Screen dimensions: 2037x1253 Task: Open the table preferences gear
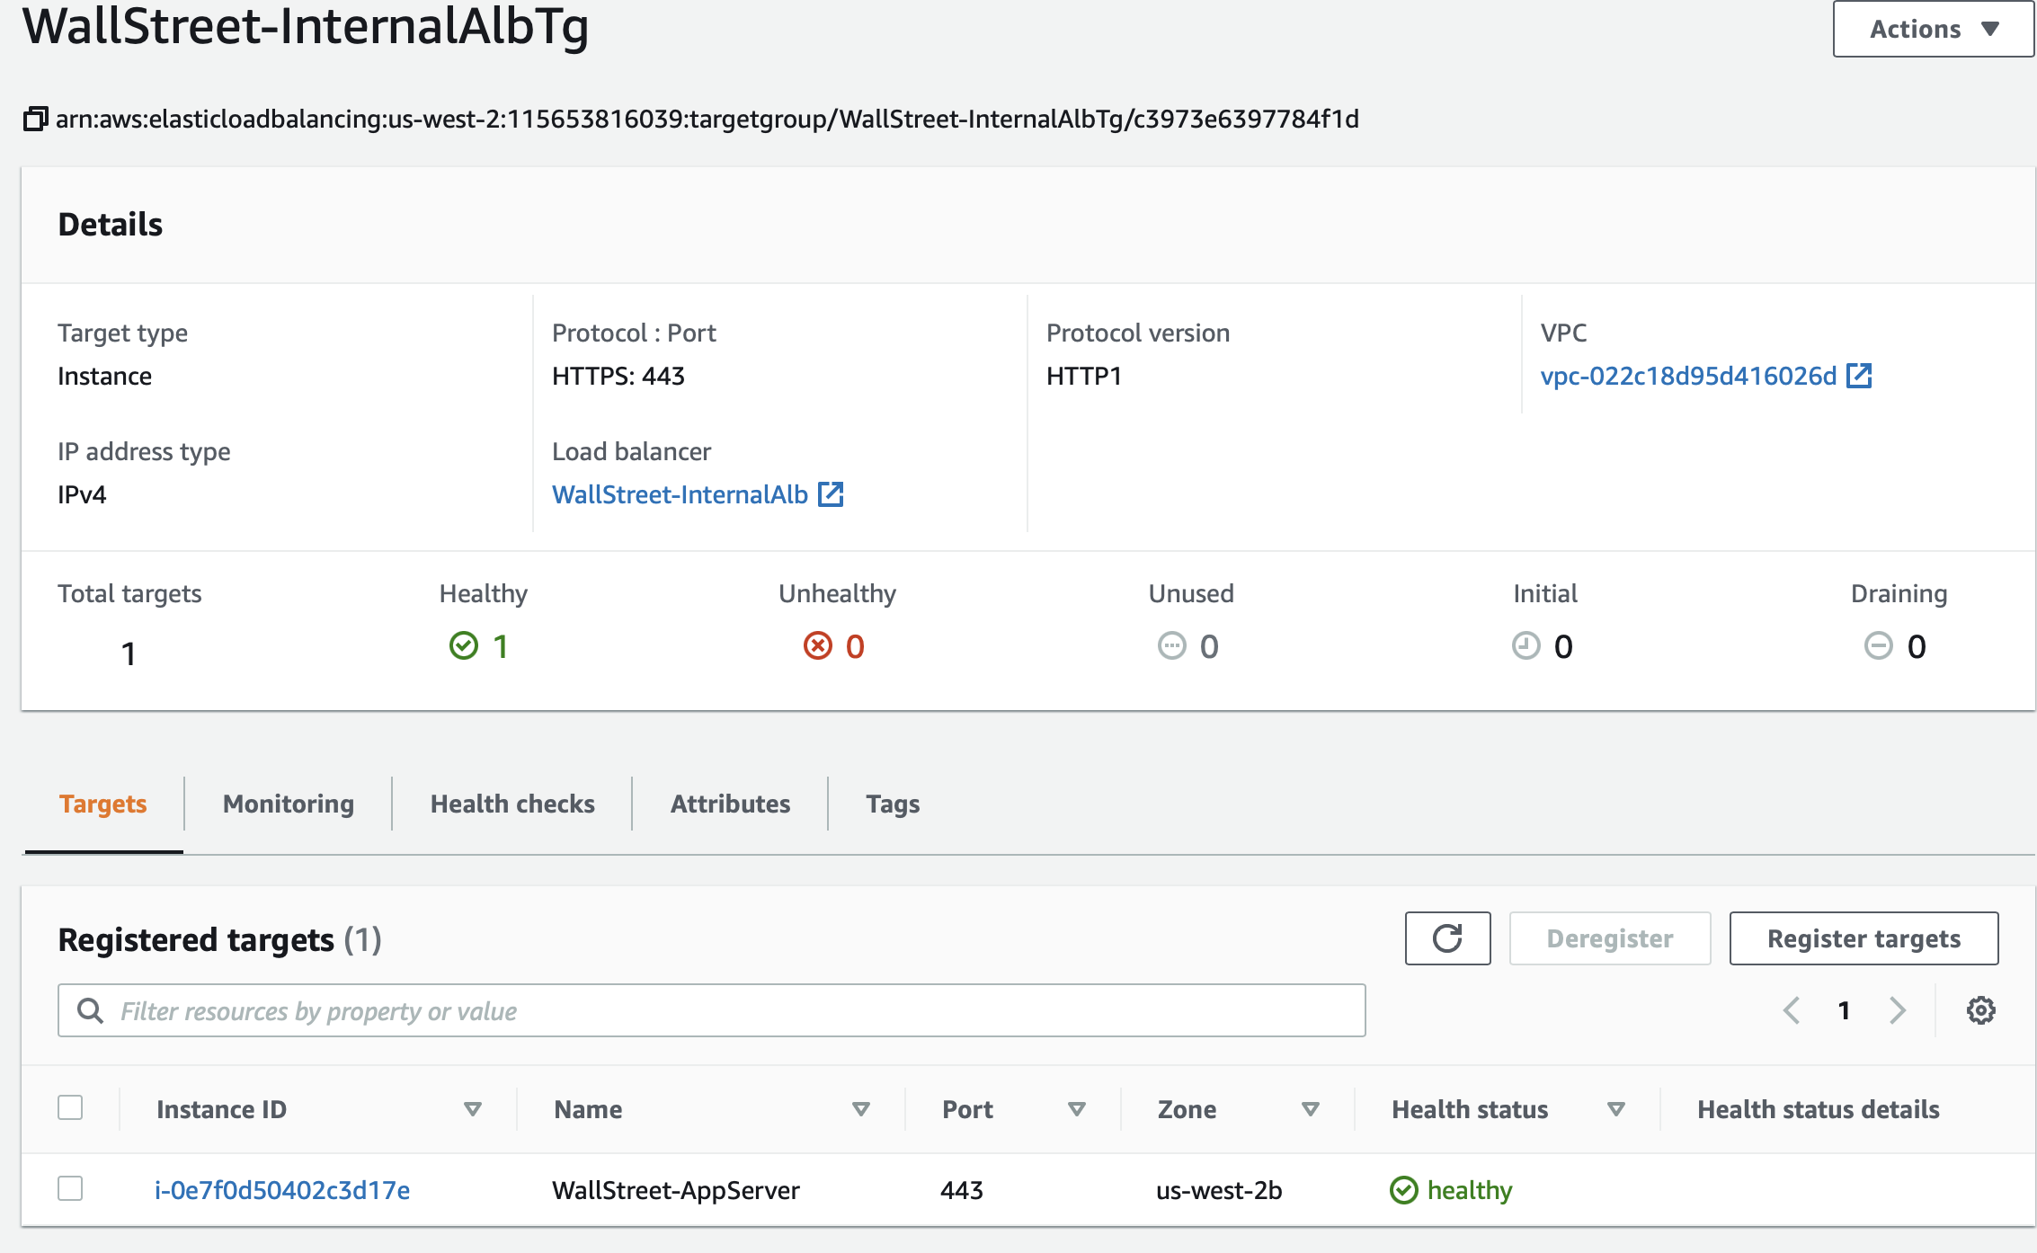click(1979, 1010)
